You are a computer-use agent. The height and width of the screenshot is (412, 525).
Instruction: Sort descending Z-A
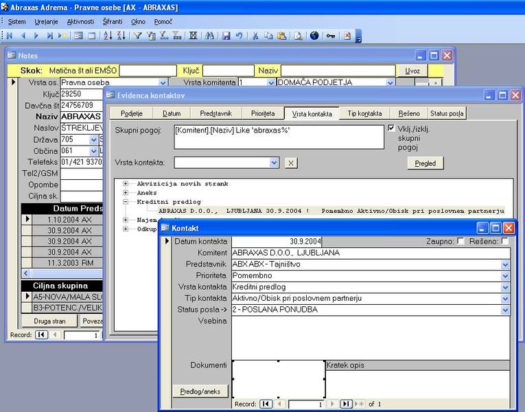(x=121, y=36)
